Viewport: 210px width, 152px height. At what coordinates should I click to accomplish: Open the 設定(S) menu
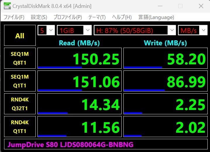39,17
